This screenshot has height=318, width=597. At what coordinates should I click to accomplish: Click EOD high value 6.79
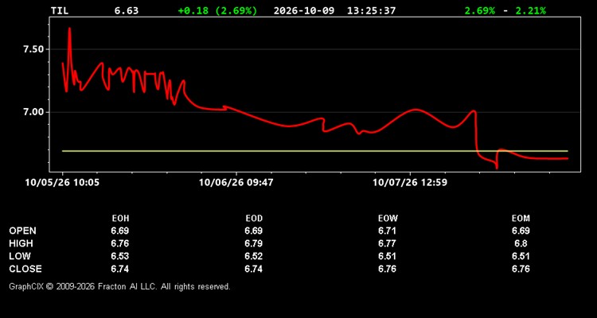tap(254, 243)
